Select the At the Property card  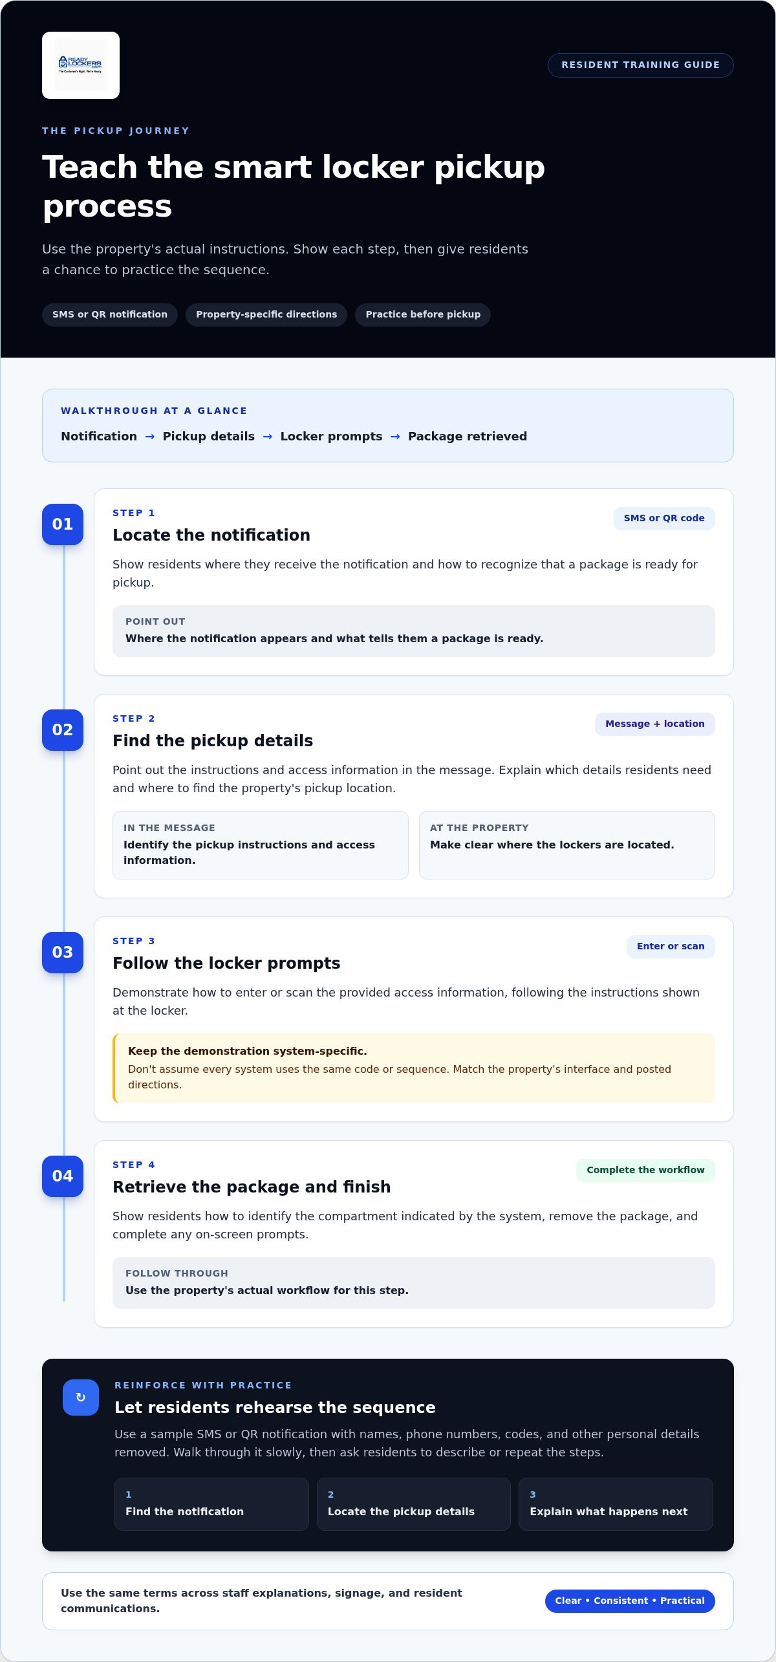[567, 845]
